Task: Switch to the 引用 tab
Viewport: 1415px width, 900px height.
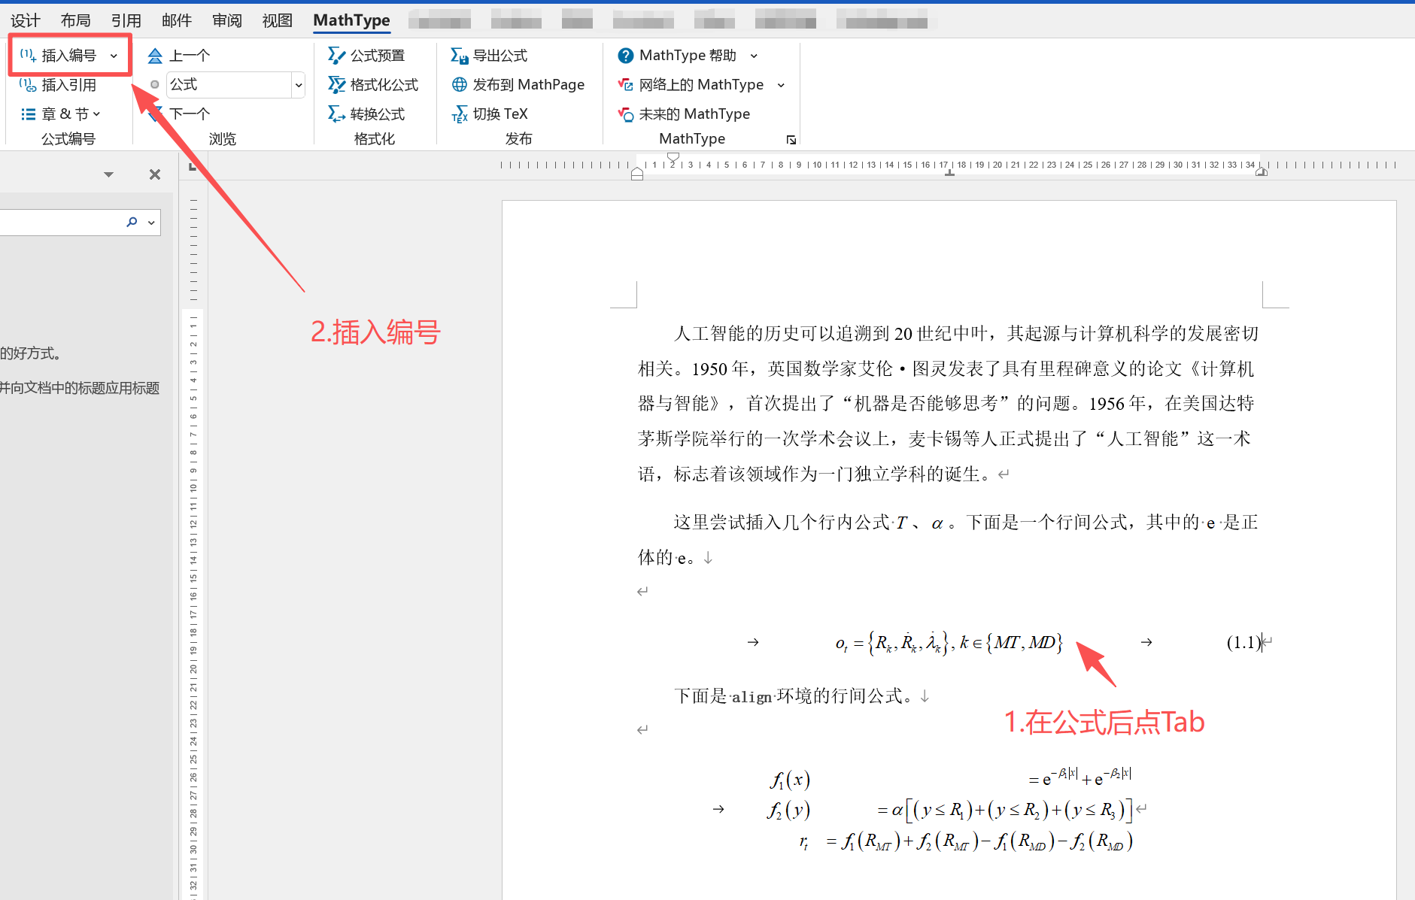Action: [x=126, y=20]
